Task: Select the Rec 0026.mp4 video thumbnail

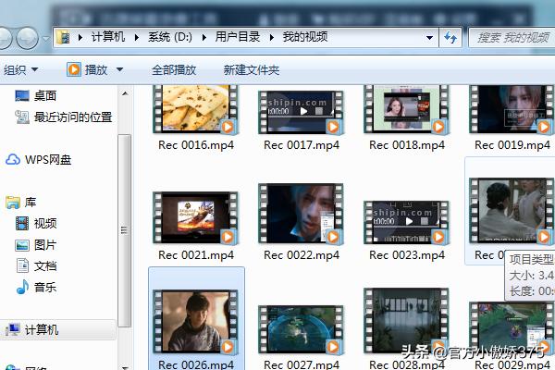Action: coord(195,322)
